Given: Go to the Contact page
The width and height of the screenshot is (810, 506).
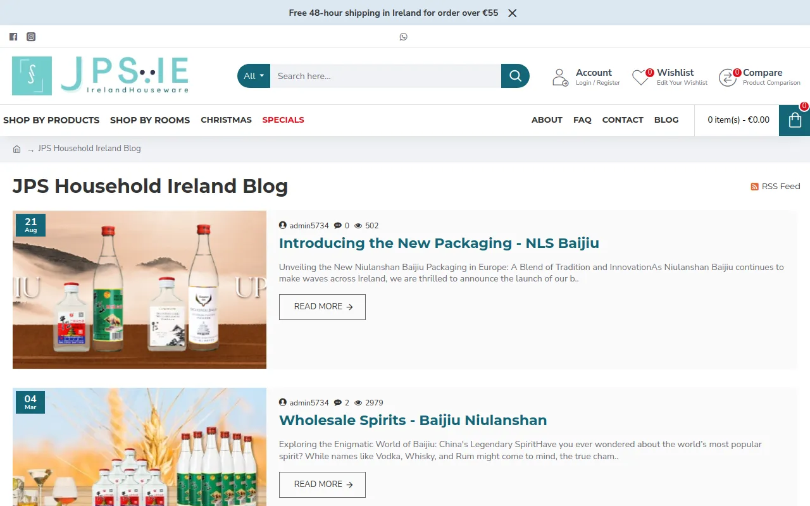Looking at the screenshot, I should coord(623,120).
